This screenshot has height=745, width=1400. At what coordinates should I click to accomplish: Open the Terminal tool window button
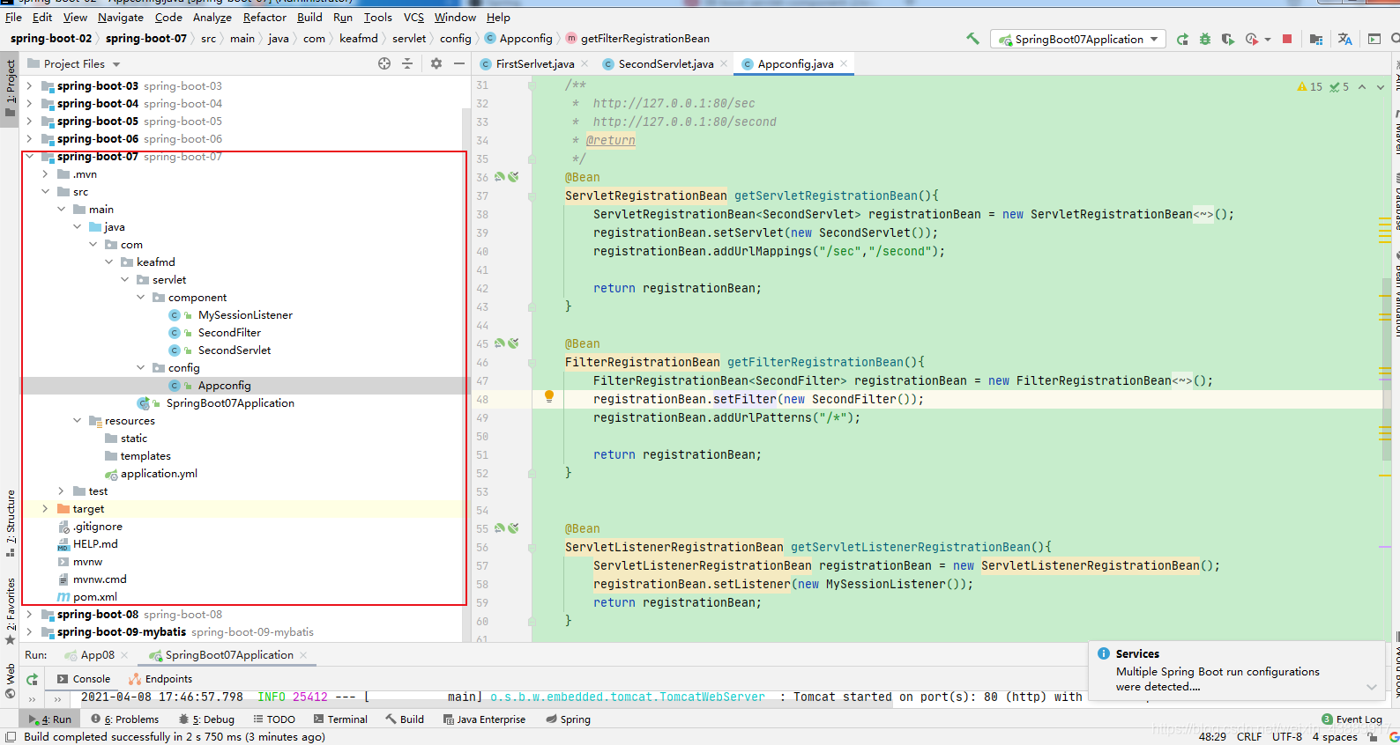[x=340, y=719]
